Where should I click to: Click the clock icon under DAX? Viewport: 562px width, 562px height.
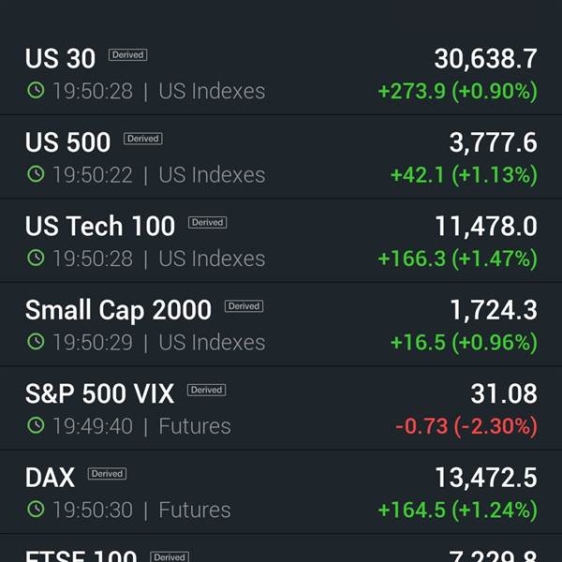pos(36,510)
